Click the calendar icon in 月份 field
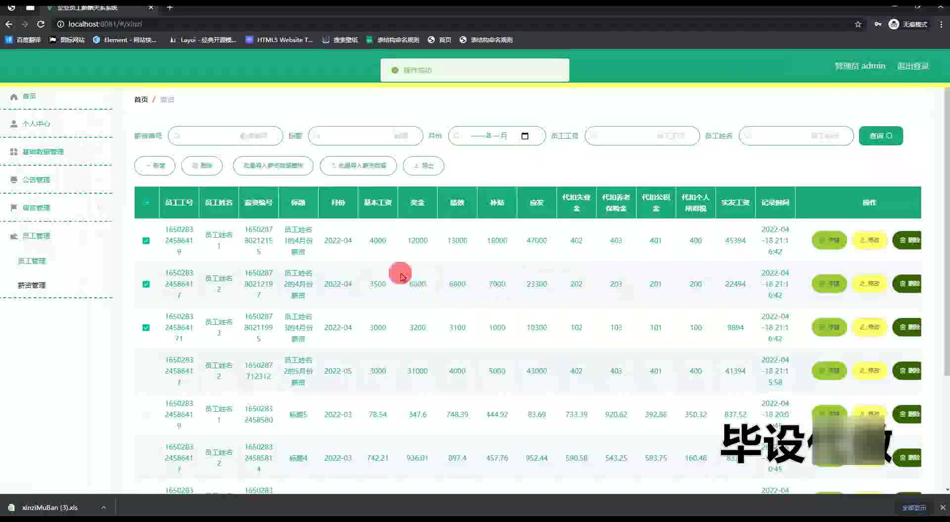Image resolution: width=950 pixels, height=522 pixels. 525,136
